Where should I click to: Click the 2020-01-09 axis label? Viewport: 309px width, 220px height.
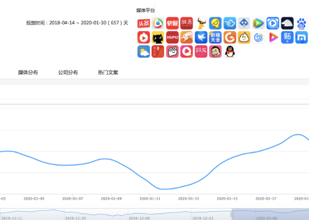point(111,199)
